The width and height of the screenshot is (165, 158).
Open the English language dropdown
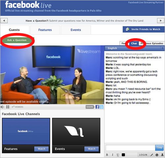click(x=134, y=48)
